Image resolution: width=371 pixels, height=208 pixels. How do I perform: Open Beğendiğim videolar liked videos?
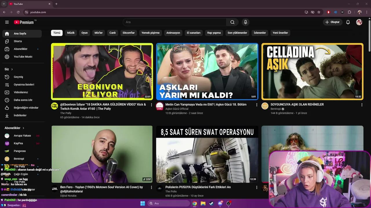click(22, 108)
